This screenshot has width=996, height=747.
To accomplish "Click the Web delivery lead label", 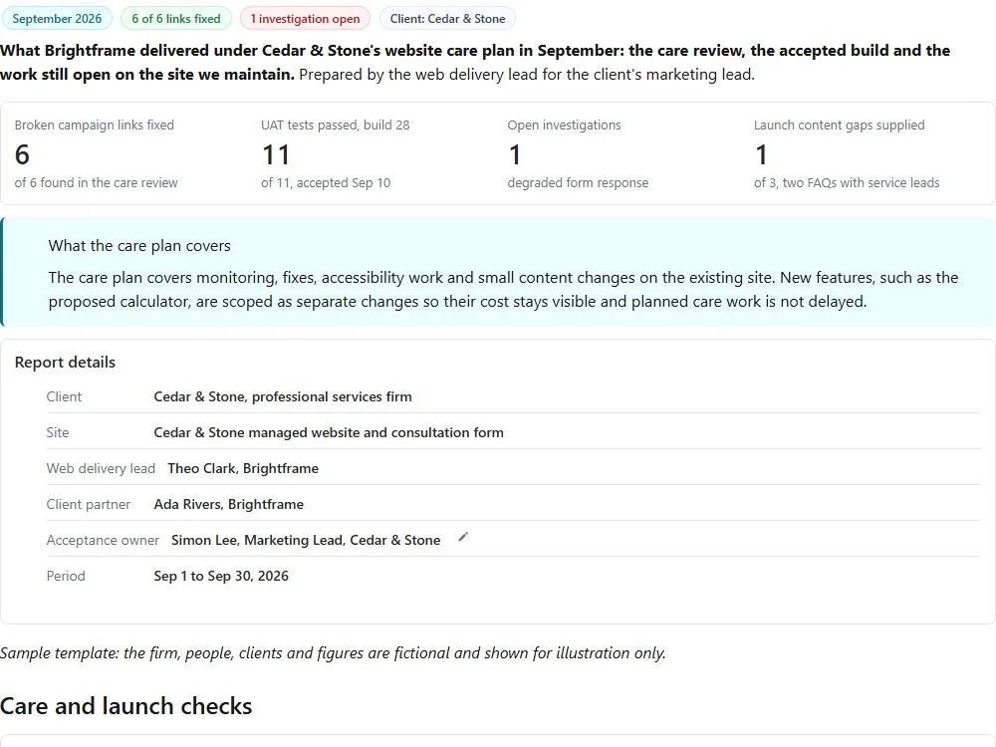I will pos(101,469).
